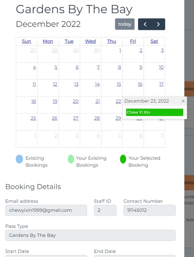Select December 8 on the calendar
This screenshot has width=194, height=257.
(120, 67)
